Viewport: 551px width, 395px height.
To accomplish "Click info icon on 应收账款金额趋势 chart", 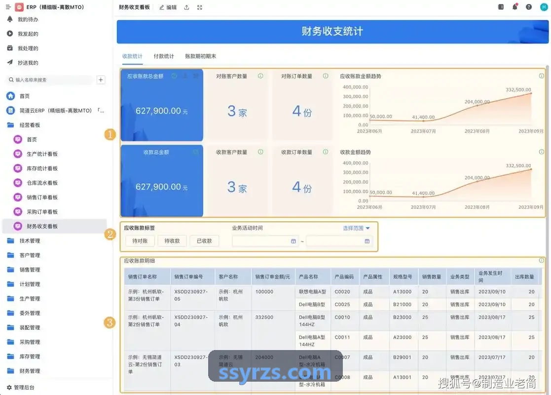I will click(541, 76).
